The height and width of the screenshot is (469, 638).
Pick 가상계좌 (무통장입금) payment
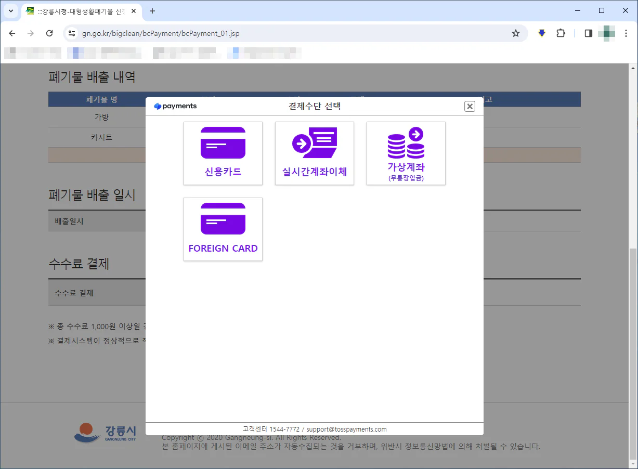pyautogui.click(x=406, y=153)
